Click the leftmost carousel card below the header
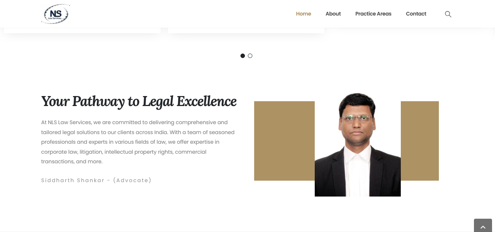The height and width of the screenshot is (232, 495). (x=82, y=30)
